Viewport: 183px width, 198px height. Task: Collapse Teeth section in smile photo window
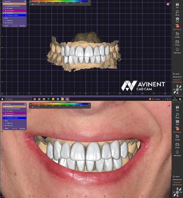pyautogui.click(x=4, y=121)
